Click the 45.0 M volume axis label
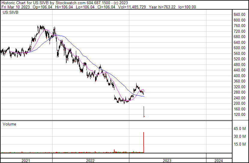Viewport: 249px width, 163px height. coord(240,128)
